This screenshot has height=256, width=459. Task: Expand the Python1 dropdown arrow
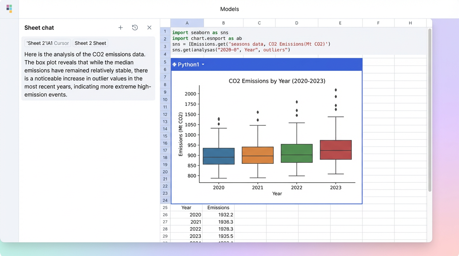click(x=203, y=65)
